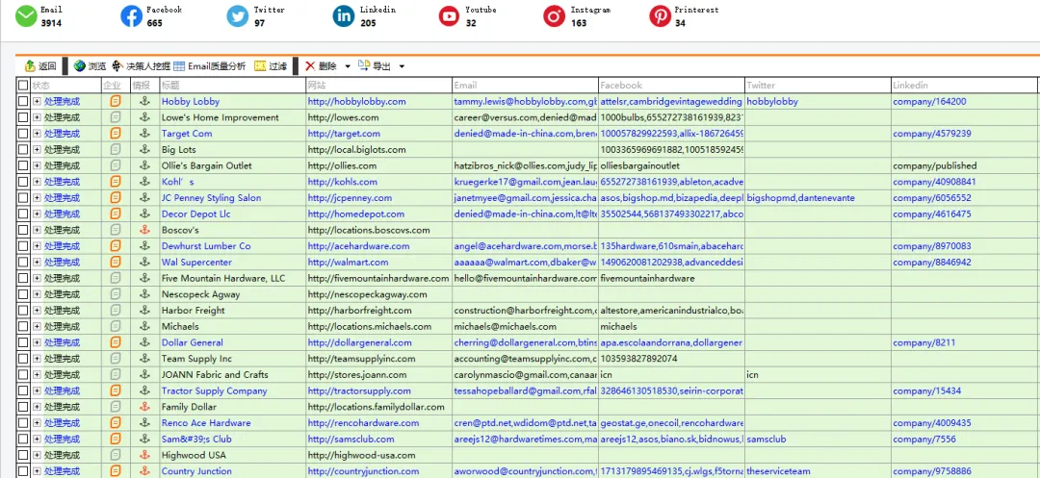Image resolution: width=1040 pixels, height=478 pixels.
Task: Click the anchor icon for Five Mountain Hardware
Action: (143, 278)
